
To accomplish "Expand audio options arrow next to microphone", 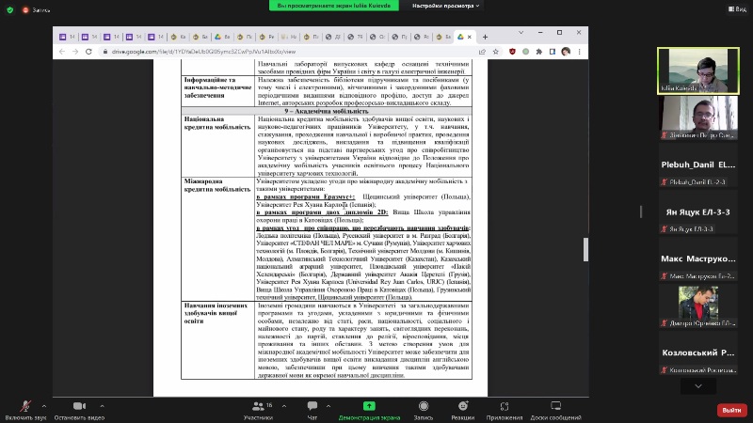I will tap(43, 405).
